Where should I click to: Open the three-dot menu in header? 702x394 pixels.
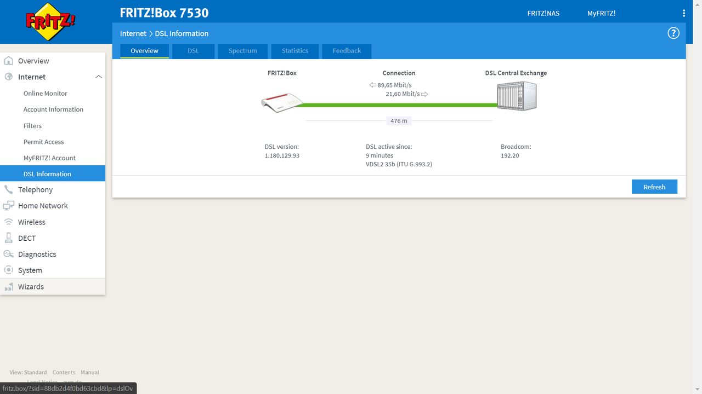[x=684, y=13]
